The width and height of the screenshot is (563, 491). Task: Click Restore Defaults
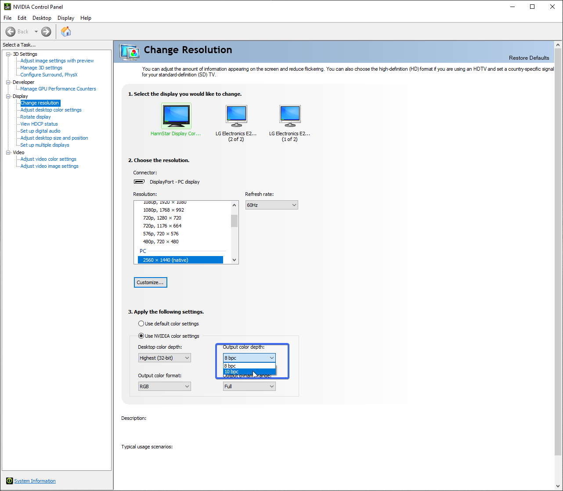point(529,58)
